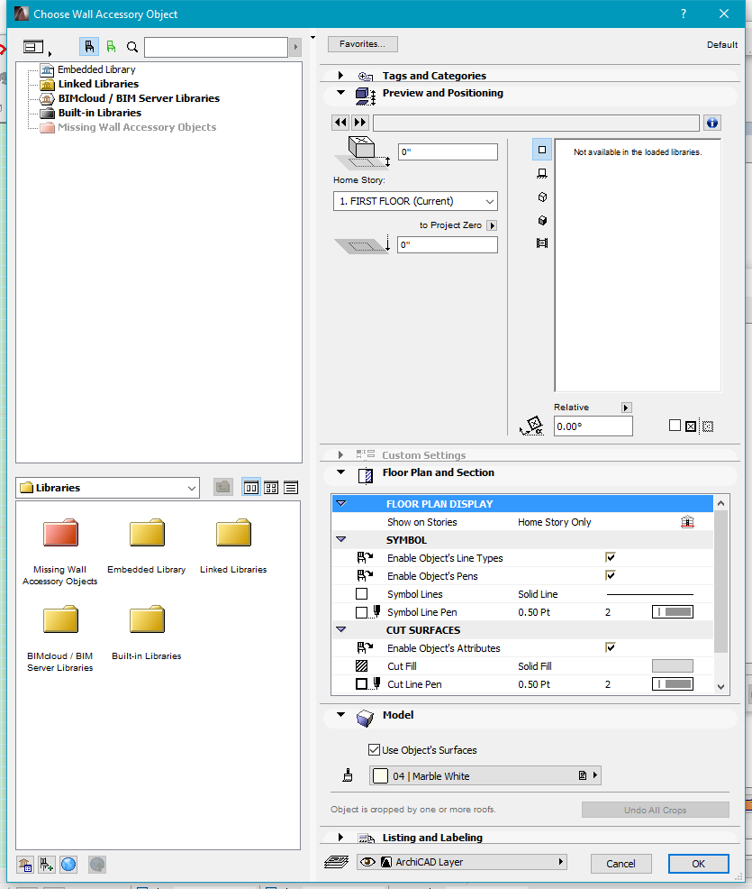Select the preview picture film icon
Viewport: 752px width, 889px height.
(542, 243)
